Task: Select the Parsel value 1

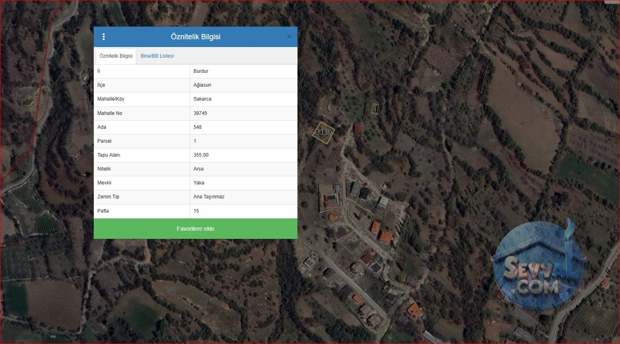Action: point(195,141)
